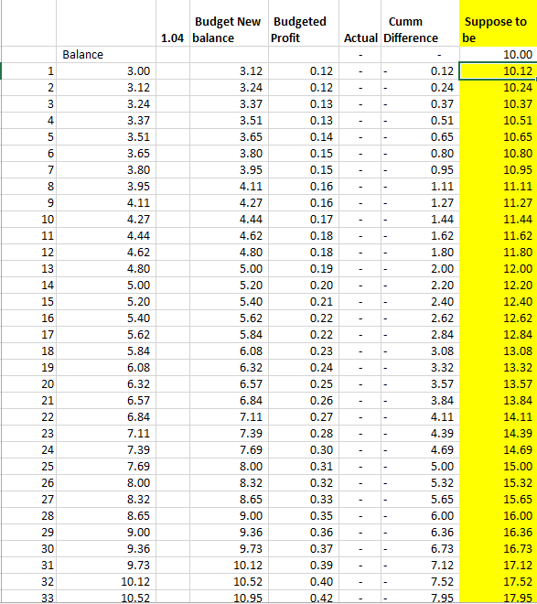The image size is (537, 604).
Task: Click Budgeted Profit 0.23 in row 18
Action: [x=304, y=351]
